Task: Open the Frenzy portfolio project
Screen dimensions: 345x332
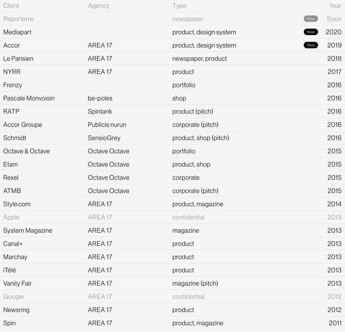Action: tap(13, 85)
